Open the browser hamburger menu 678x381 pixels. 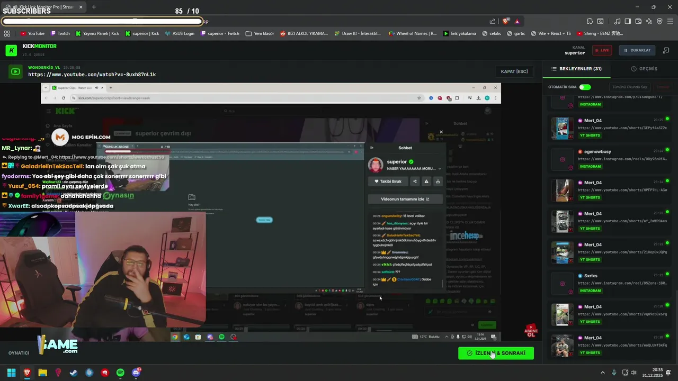tap(670, 21)
